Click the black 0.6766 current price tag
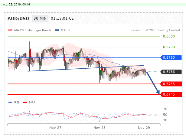This screenshot has height=137, width=186. (171, 72)
